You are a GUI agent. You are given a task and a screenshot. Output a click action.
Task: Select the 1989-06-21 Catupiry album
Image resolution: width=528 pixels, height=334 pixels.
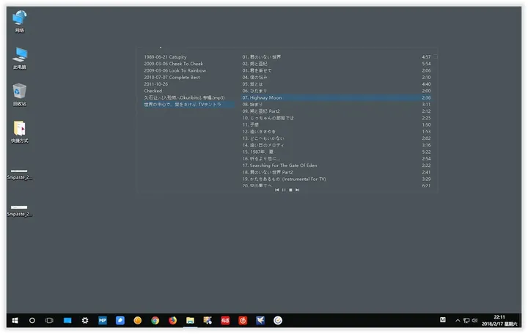click(x=165, y=56)
